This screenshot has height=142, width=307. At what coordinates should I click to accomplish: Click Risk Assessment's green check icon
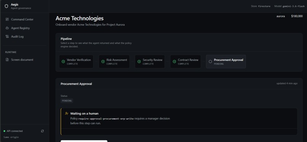(103, 61)
